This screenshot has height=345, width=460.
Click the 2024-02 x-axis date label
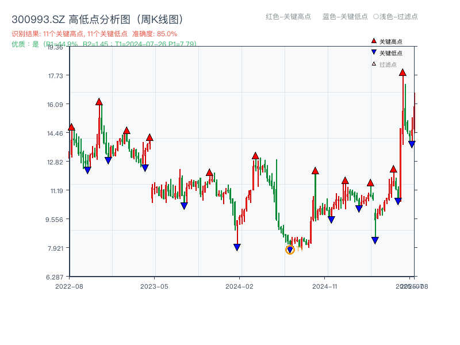[x=239, y=286]
